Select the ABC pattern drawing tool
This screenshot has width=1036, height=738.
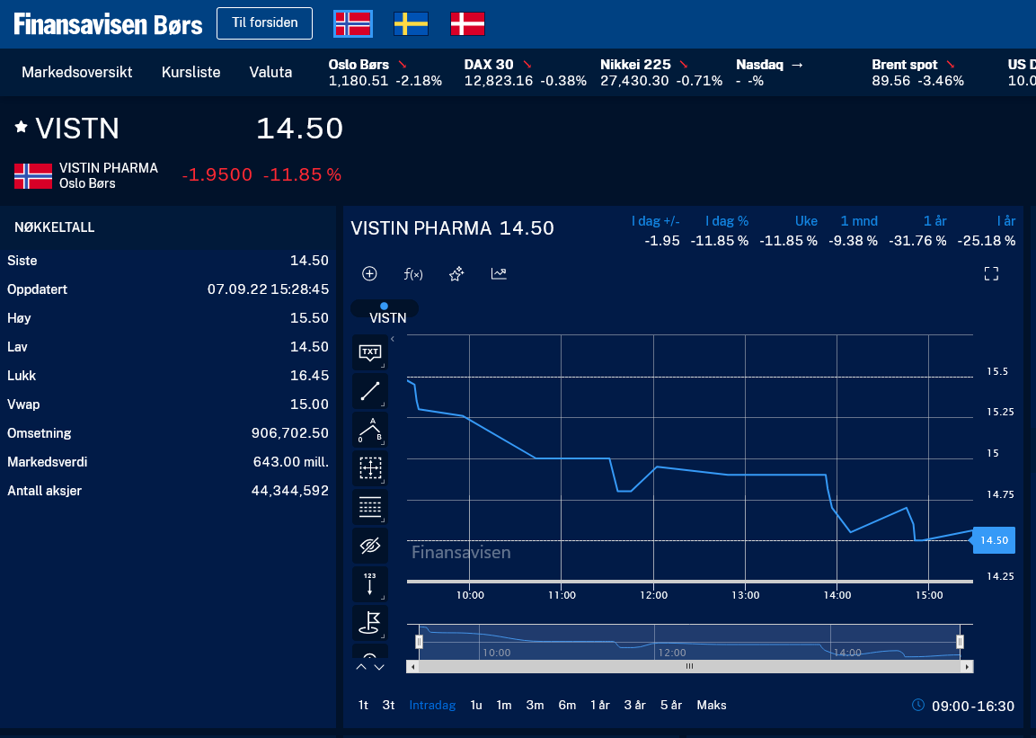coord(370,430)
